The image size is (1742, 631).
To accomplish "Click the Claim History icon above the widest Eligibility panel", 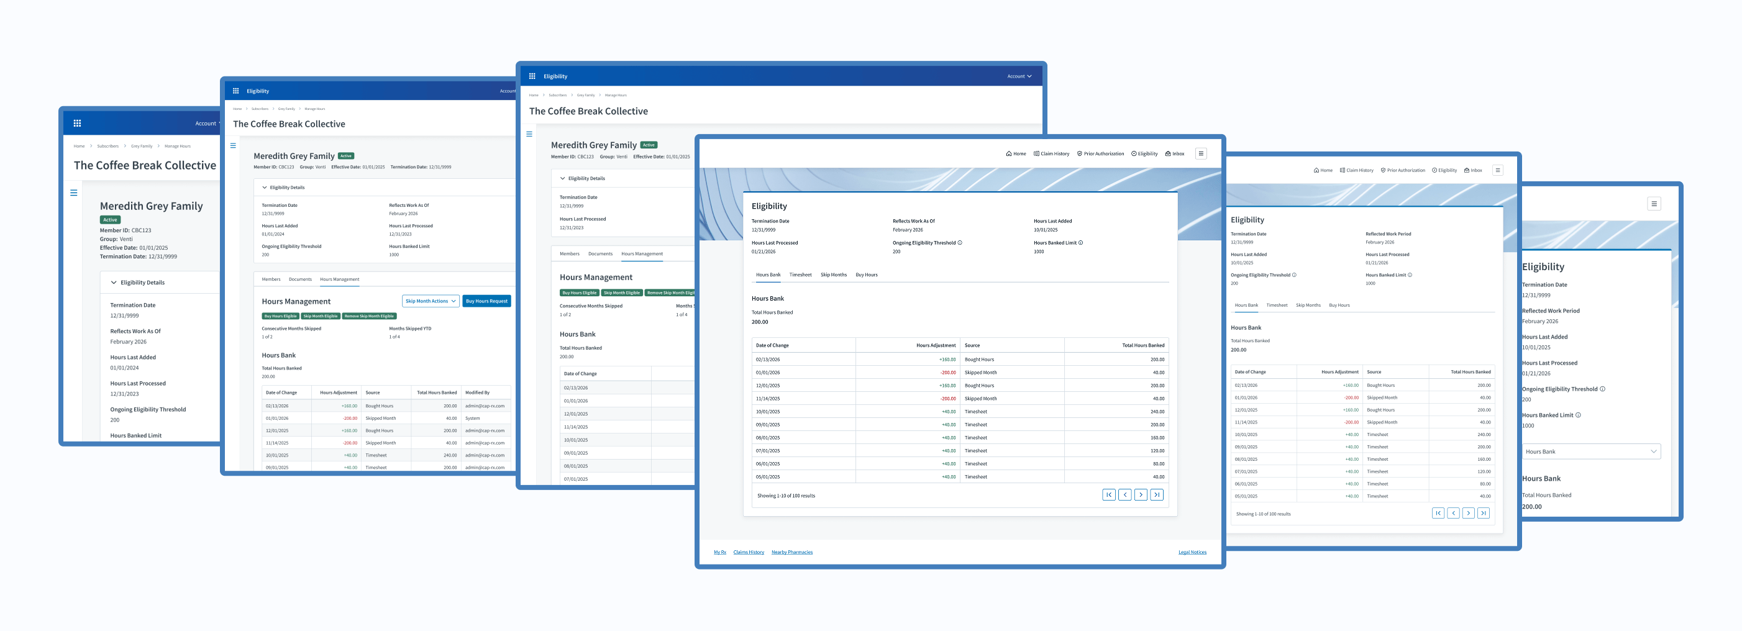I will (x=1036, y=153).
